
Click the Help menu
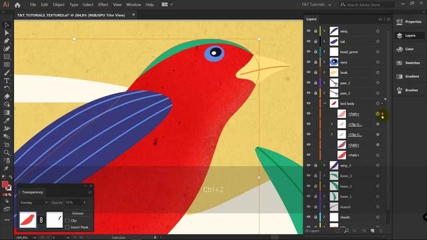tap(149, 5)
